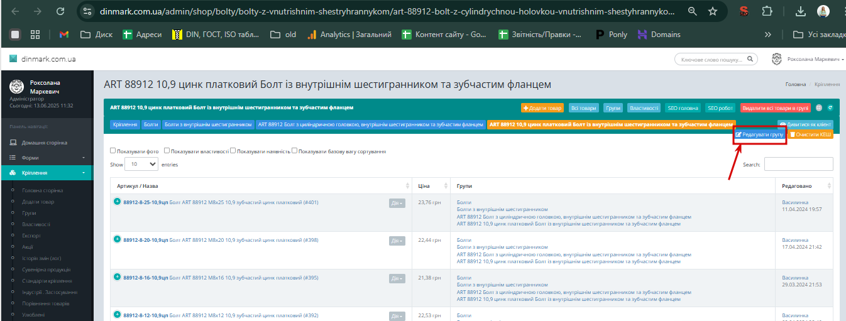Reload the page with the refresh icon
Screen dimensions: 846x321
[x=60, y=11]
